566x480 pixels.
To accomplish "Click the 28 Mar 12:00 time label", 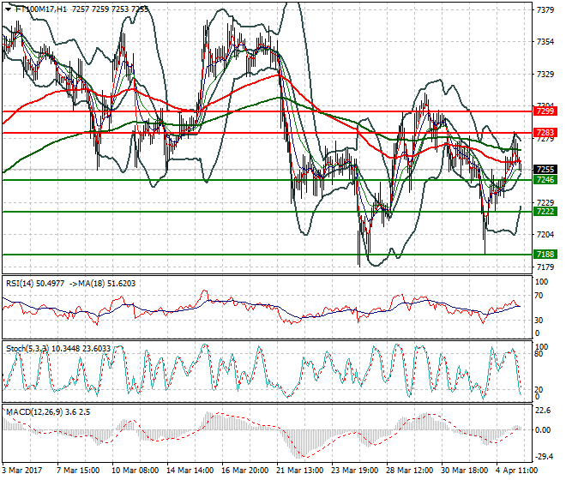I will [x=409, y=471].
